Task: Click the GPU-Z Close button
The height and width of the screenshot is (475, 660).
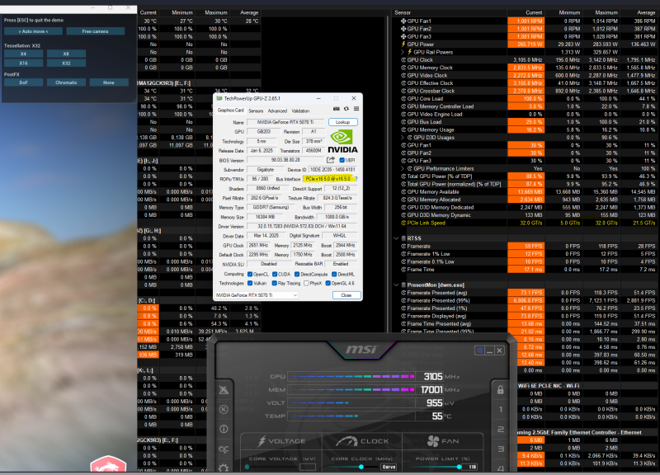Action: pos(346,295)
